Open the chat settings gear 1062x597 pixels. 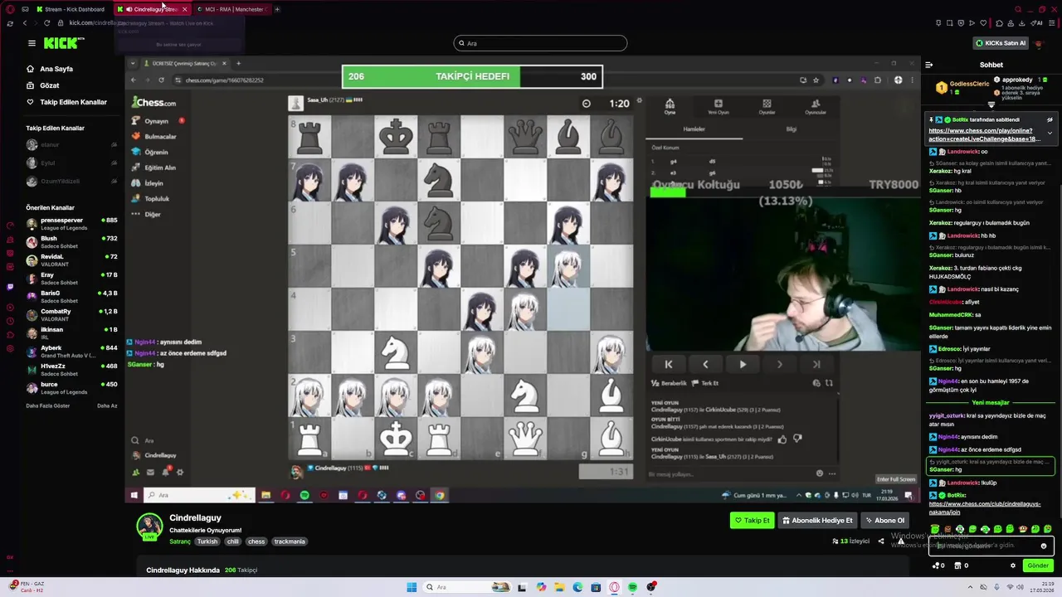pyautogui.click(x=1012, y=565)
